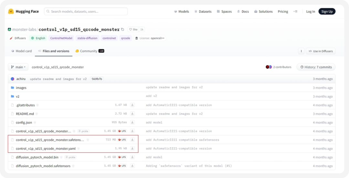Image resolution: width=349 pixels, height=178 pixels.
Task: Switch to the Model card tab
Action: coord(21,51)
